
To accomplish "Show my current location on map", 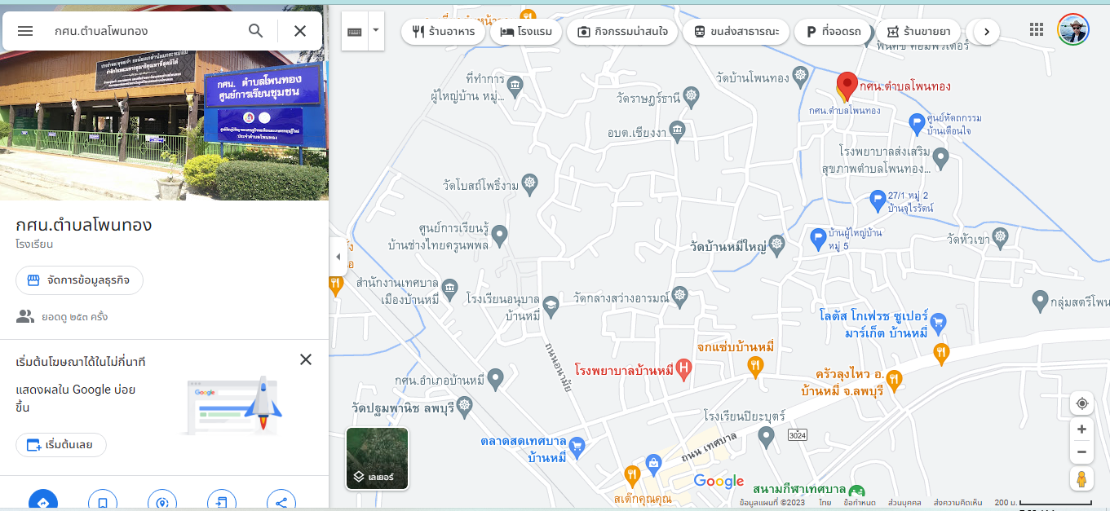I will point(1081,403).
